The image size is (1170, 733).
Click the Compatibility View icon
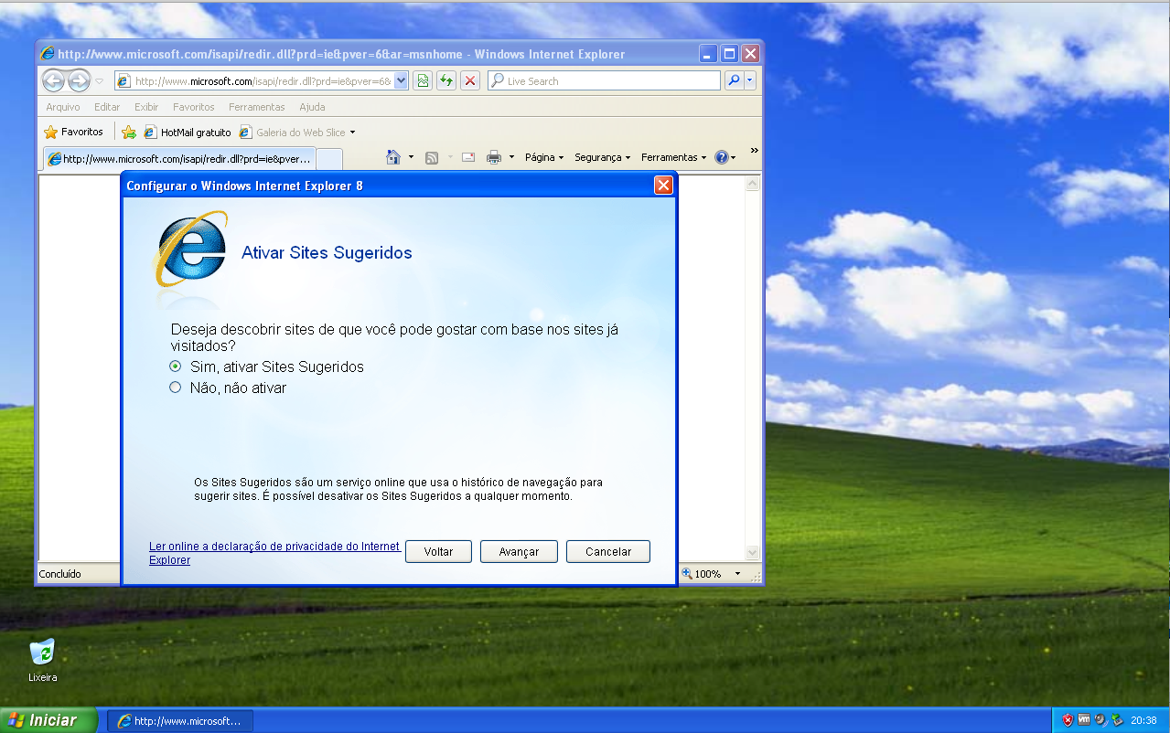click(423, 80)
